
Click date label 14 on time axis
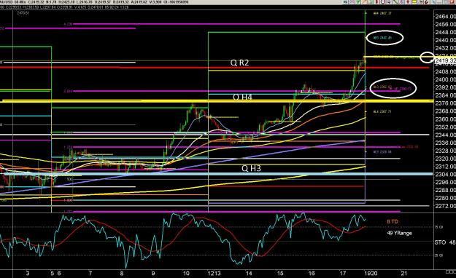pos(249,274)
